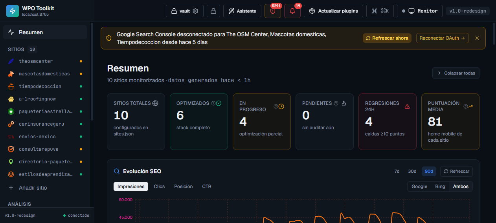Open directorio-paquete site
This screenshot has height=223, width=496.
[x=45, y=162]
